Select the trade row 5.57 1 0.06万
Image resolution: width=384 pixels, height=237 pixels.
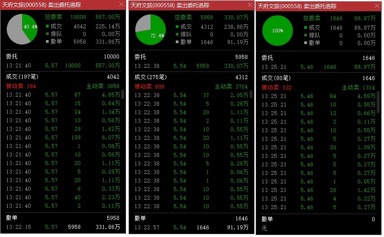63,146
